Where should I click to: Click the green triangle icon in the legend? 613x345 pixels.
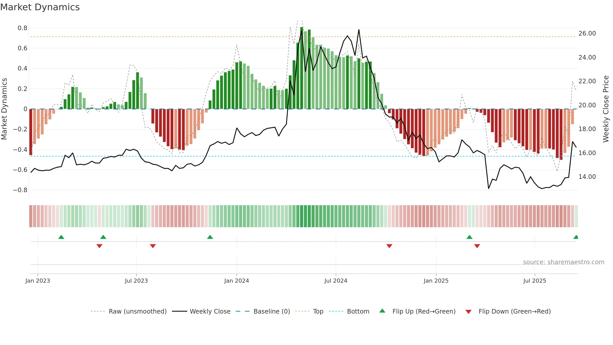coord(382,311)
